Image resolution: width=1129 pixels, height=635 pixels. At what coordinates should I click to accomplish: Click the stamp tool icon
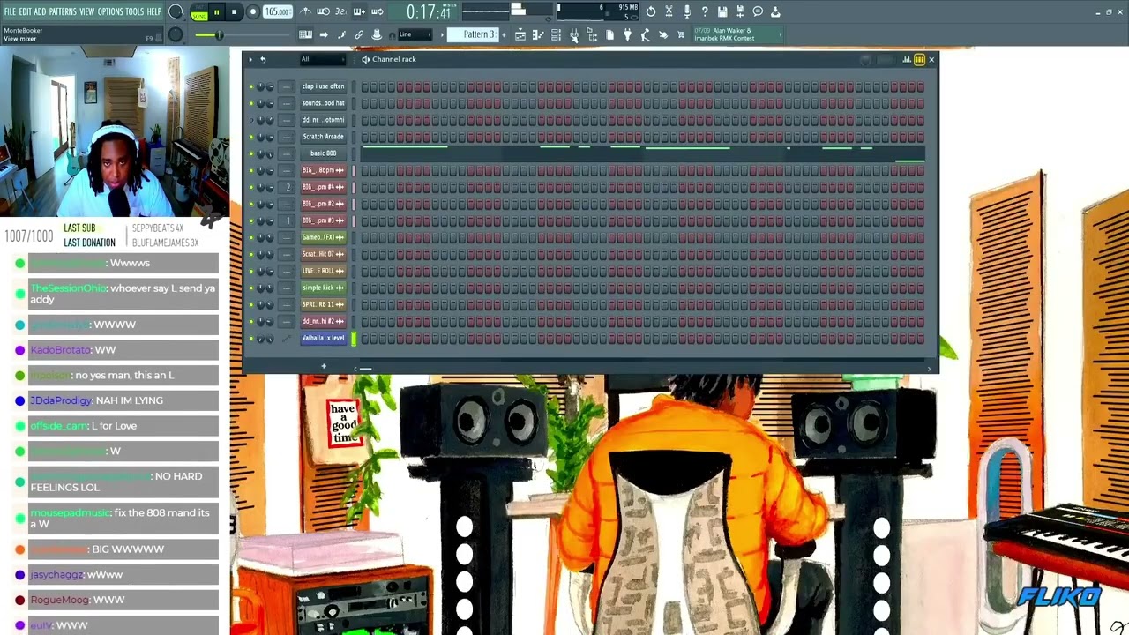(x=377, y=34)
